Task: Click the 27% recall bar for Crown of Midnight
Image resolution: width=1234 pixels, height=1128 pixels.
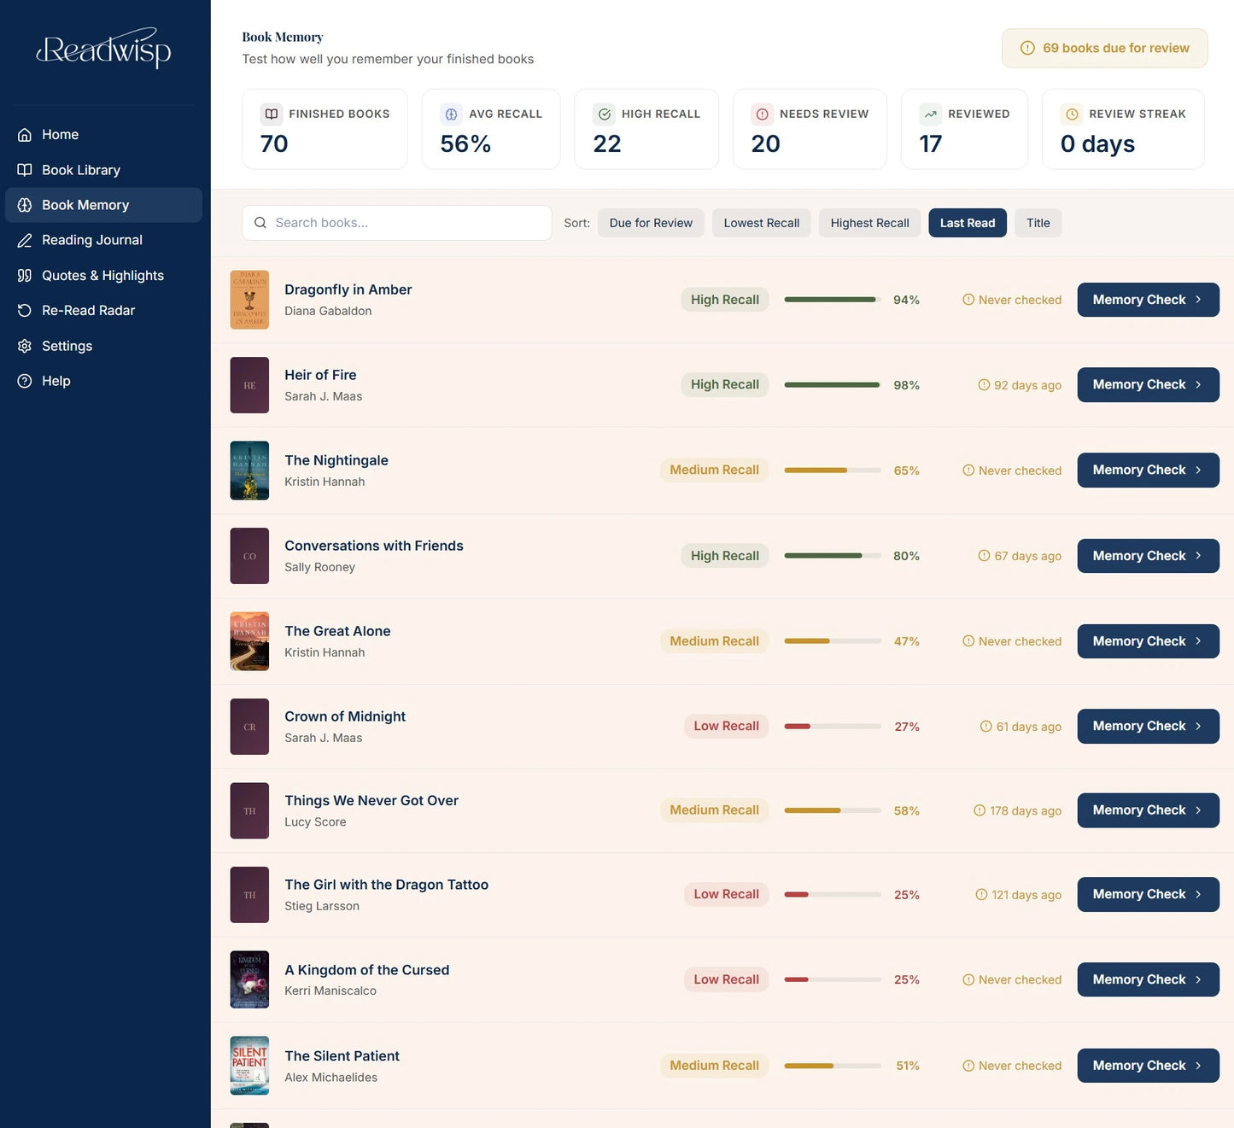Action: click(x=833, y=727)
